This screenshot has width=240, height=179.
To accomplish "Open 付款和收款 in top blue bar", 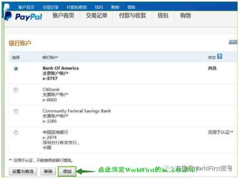I will pos(77,7).
